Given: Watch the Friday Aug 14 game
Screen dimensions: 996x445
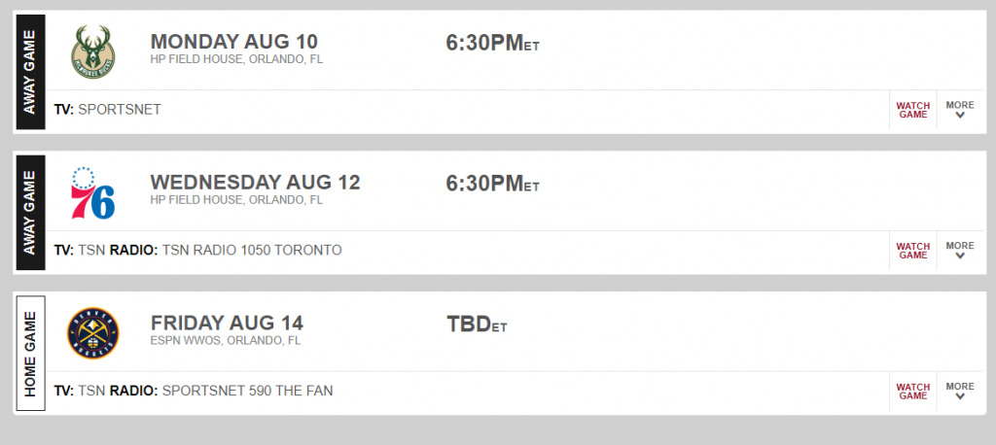Looking at the screenshot, I should [912, 392].
